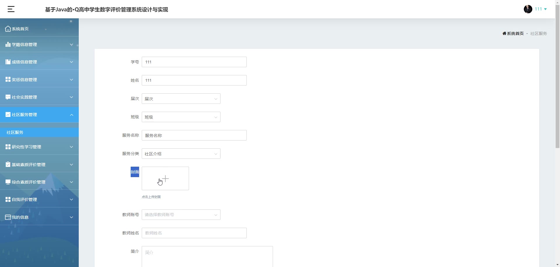Click the 社区服务 breadcrumb text

coord(538,33)
